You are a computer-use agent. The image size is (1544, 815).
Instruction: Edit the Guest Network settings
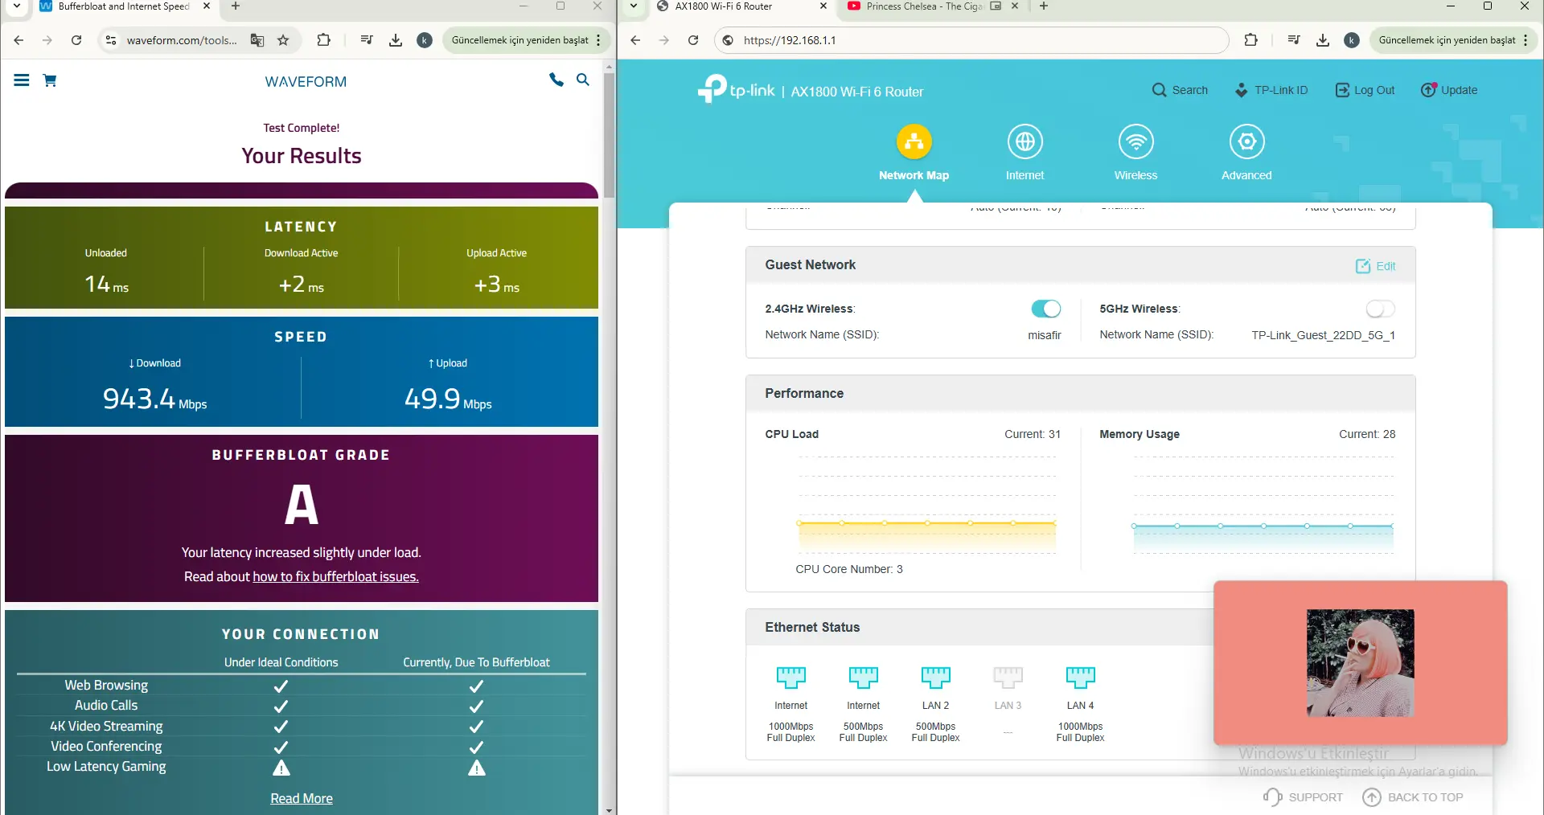click(x=1376, y=266)
